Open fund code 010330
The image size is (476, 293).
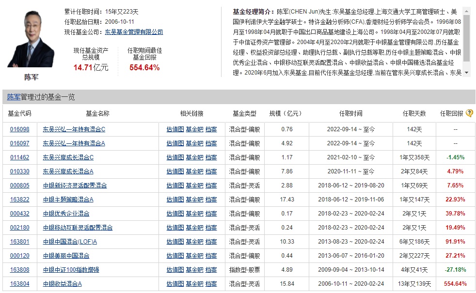20,171
